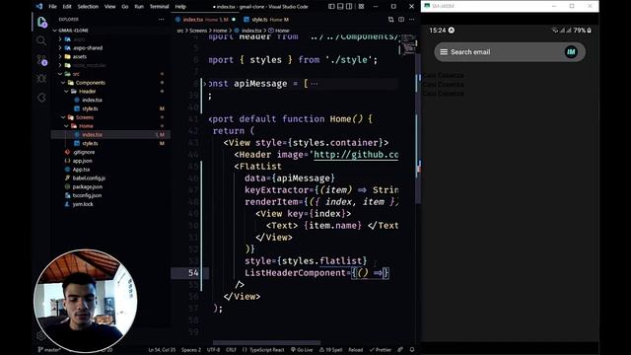Open Explorer panel more actions (three dots)
Screen dimensions: 631x355
point(161,20)
